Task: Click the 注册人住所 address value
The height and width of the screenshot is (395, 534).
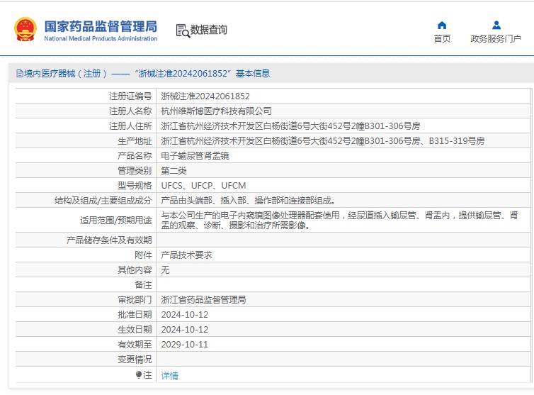Action: 290,126
